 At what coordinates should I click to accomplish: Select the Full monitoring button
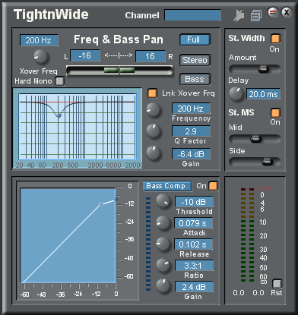[x=195, y=40]
